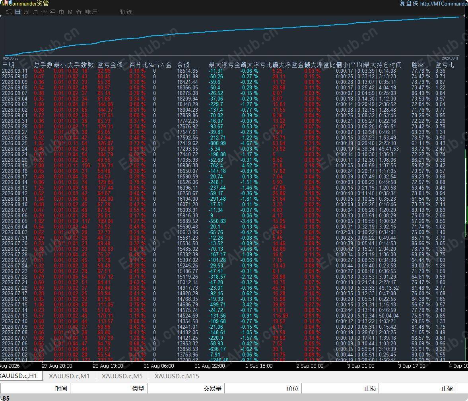
Task: Click the win rate 89.13 %
Action: (421, 210)
